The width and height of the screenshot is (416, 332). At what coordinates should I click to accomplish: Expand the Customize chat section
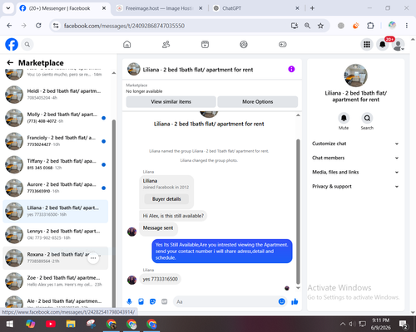(x=355, y=144)
